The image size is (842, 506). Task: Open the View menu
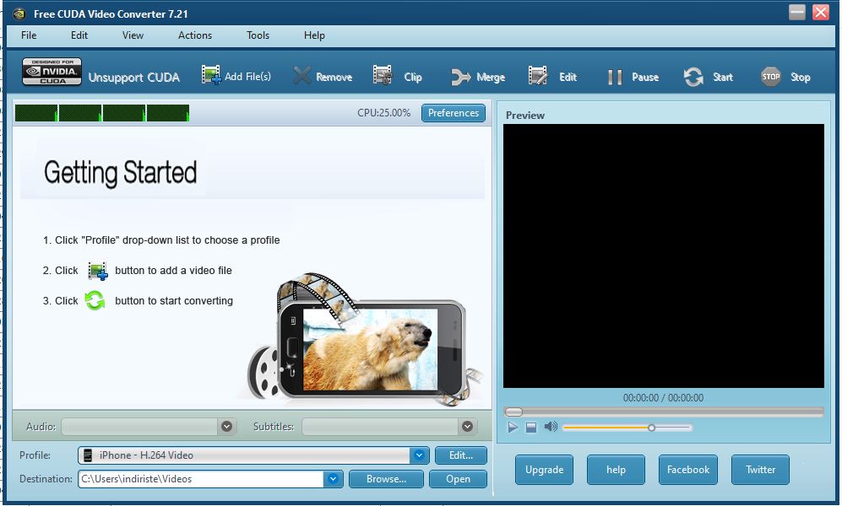pos(133,35)
